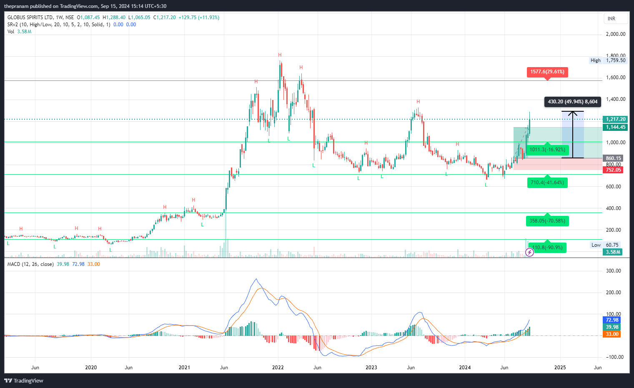This screenshot has width=634, height=388.
Task: Click the TradingView logo at bottom left
Action: point(24,380)
